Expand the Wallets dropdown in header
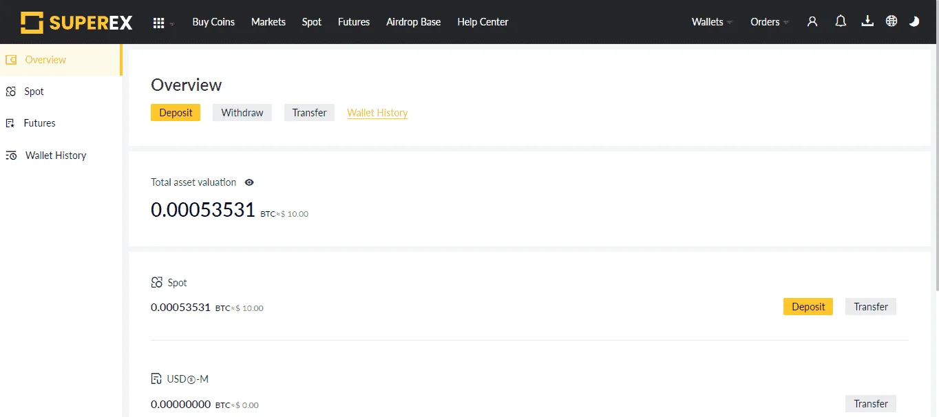The image size is (939, 417). coord(712,22)
